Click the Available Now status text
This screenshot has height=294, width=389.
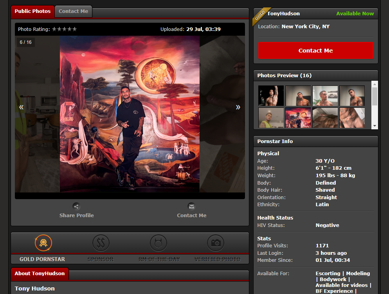click(x=355, y=14)
